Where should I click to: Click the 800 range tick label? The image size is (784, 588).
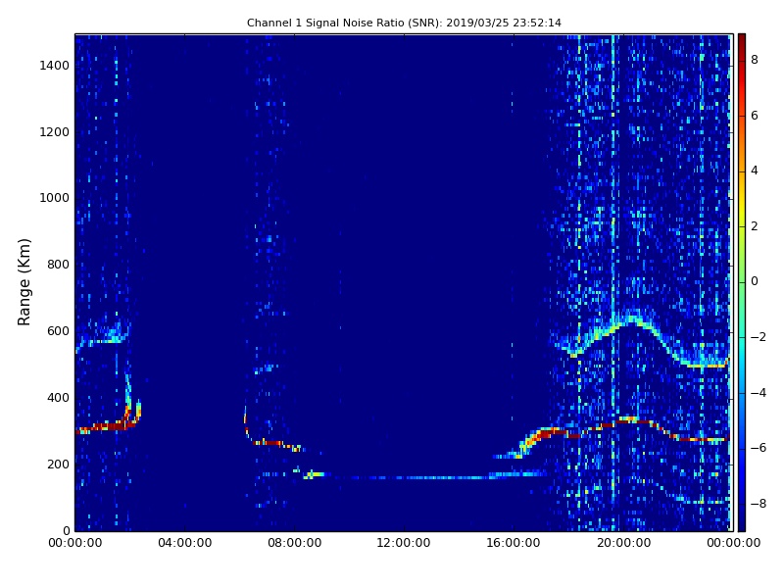58,265
